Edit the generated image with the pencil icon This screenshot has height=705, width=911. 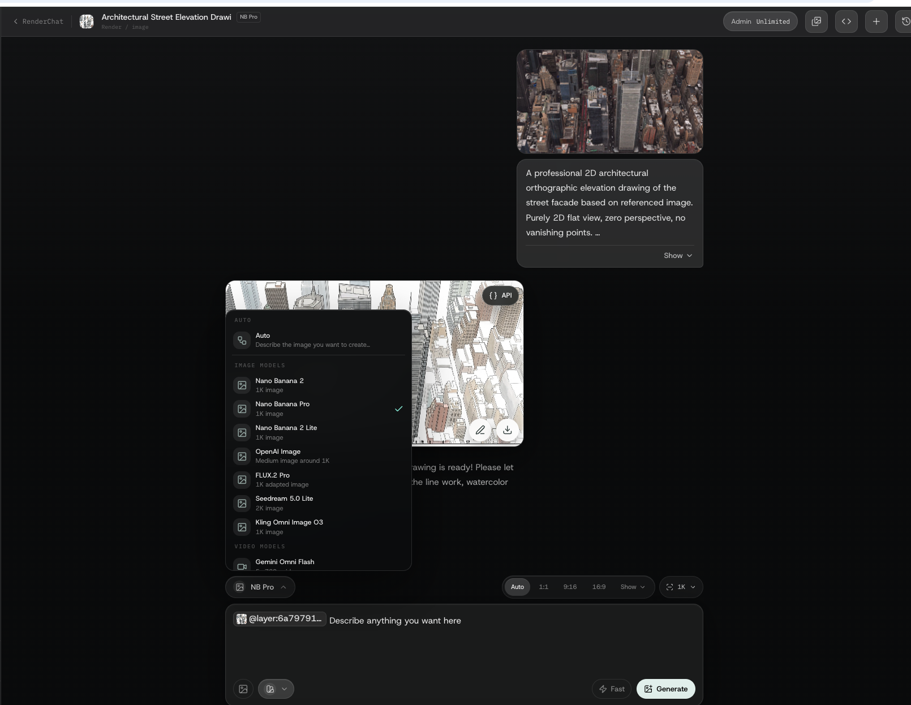(x=480, y=430)
